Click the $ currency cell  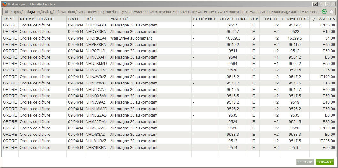click(254, 38)
